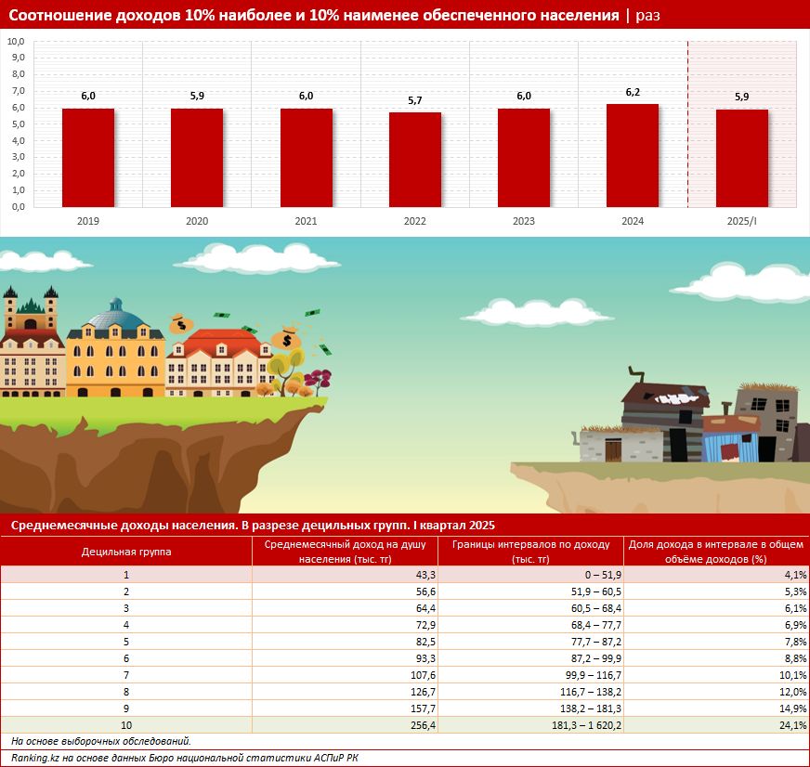Click the money bag above the red-roofed building
The width and height of the screenshot is (810, 767).
pyautogui.click(x=183, y=325)
